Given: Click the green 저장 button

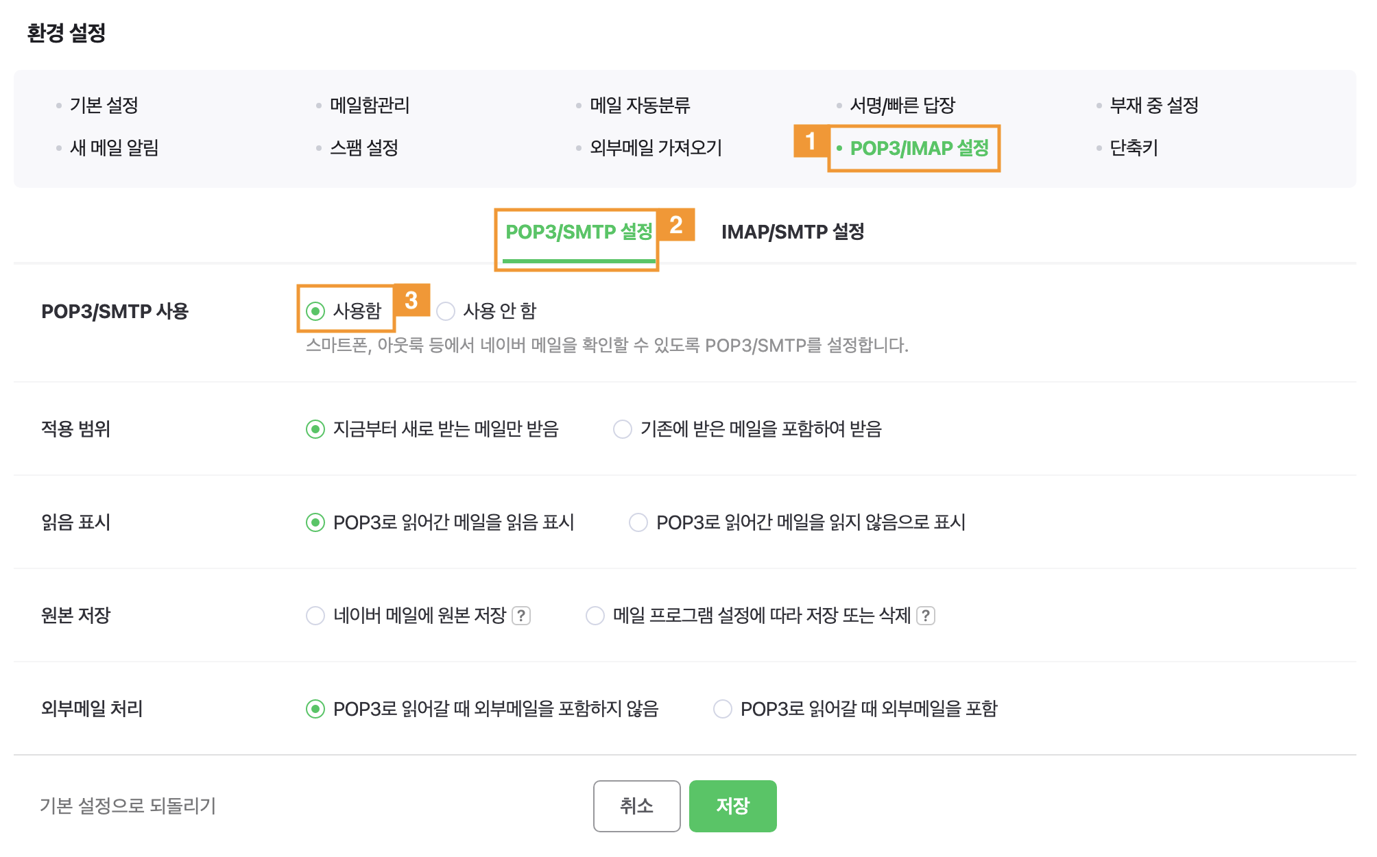Looking at the screenshot, I should (x=732, y=806).
